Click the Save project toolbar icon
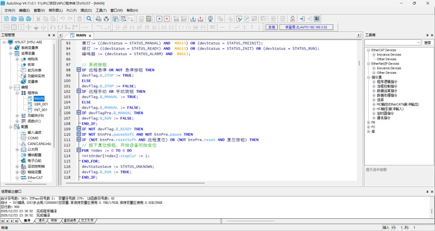 22,19
